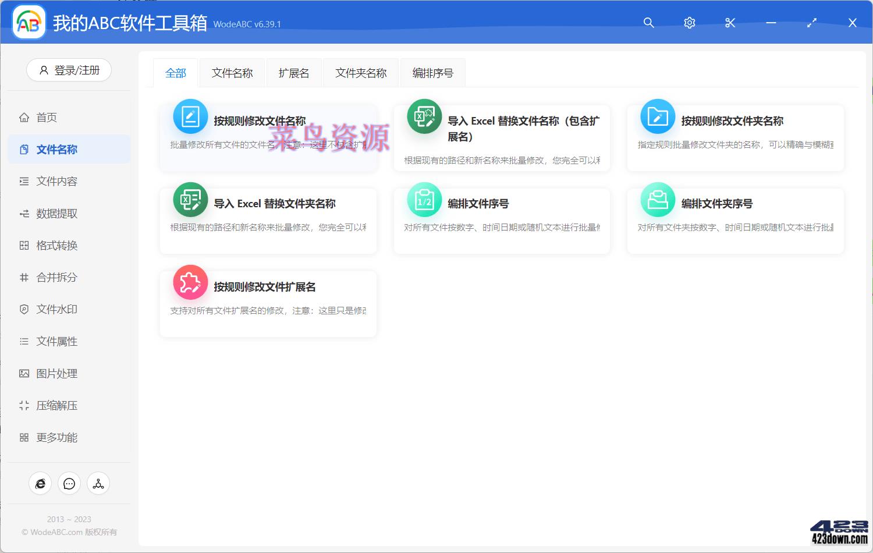
Task: Open the 压缩解压 tool
Action: point(56,405)
